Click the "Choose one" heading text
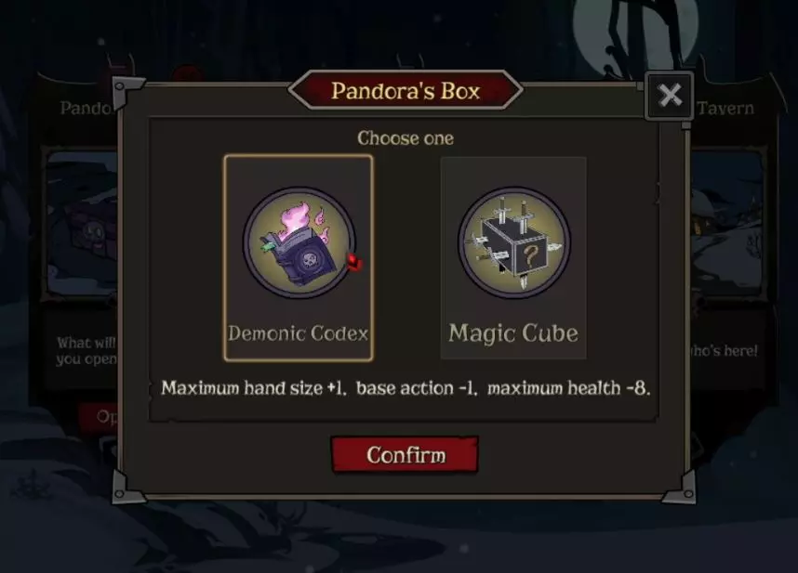Image resolution: width=798 pixels, height=573 pixels. 406,138
